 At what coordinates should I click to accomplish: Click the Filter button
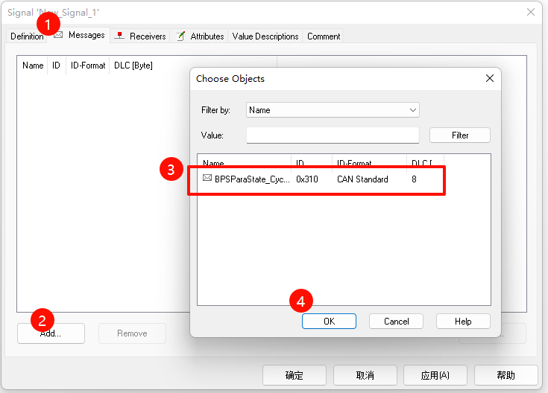460,135
